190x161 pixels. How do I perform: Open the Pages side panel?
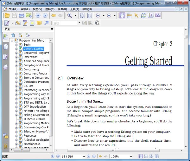click(x=6, y=47)
